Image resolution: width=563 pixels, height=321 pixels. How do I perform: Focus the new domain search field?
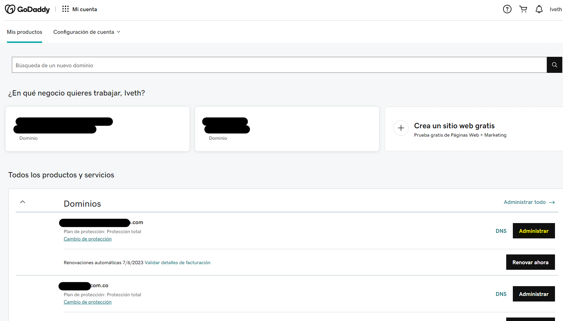(x=279, y=65)
